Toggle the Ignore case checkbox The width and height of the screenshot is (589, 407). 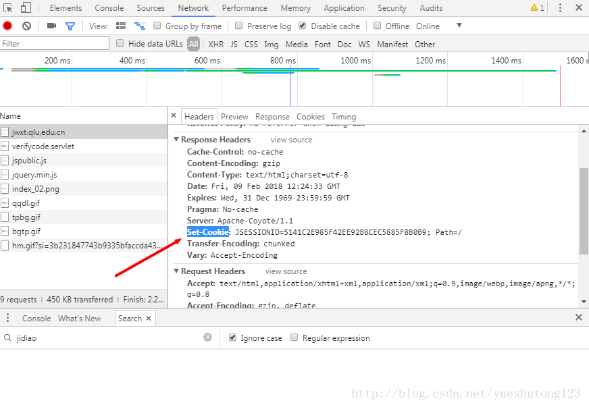click(x=233, y=337)
